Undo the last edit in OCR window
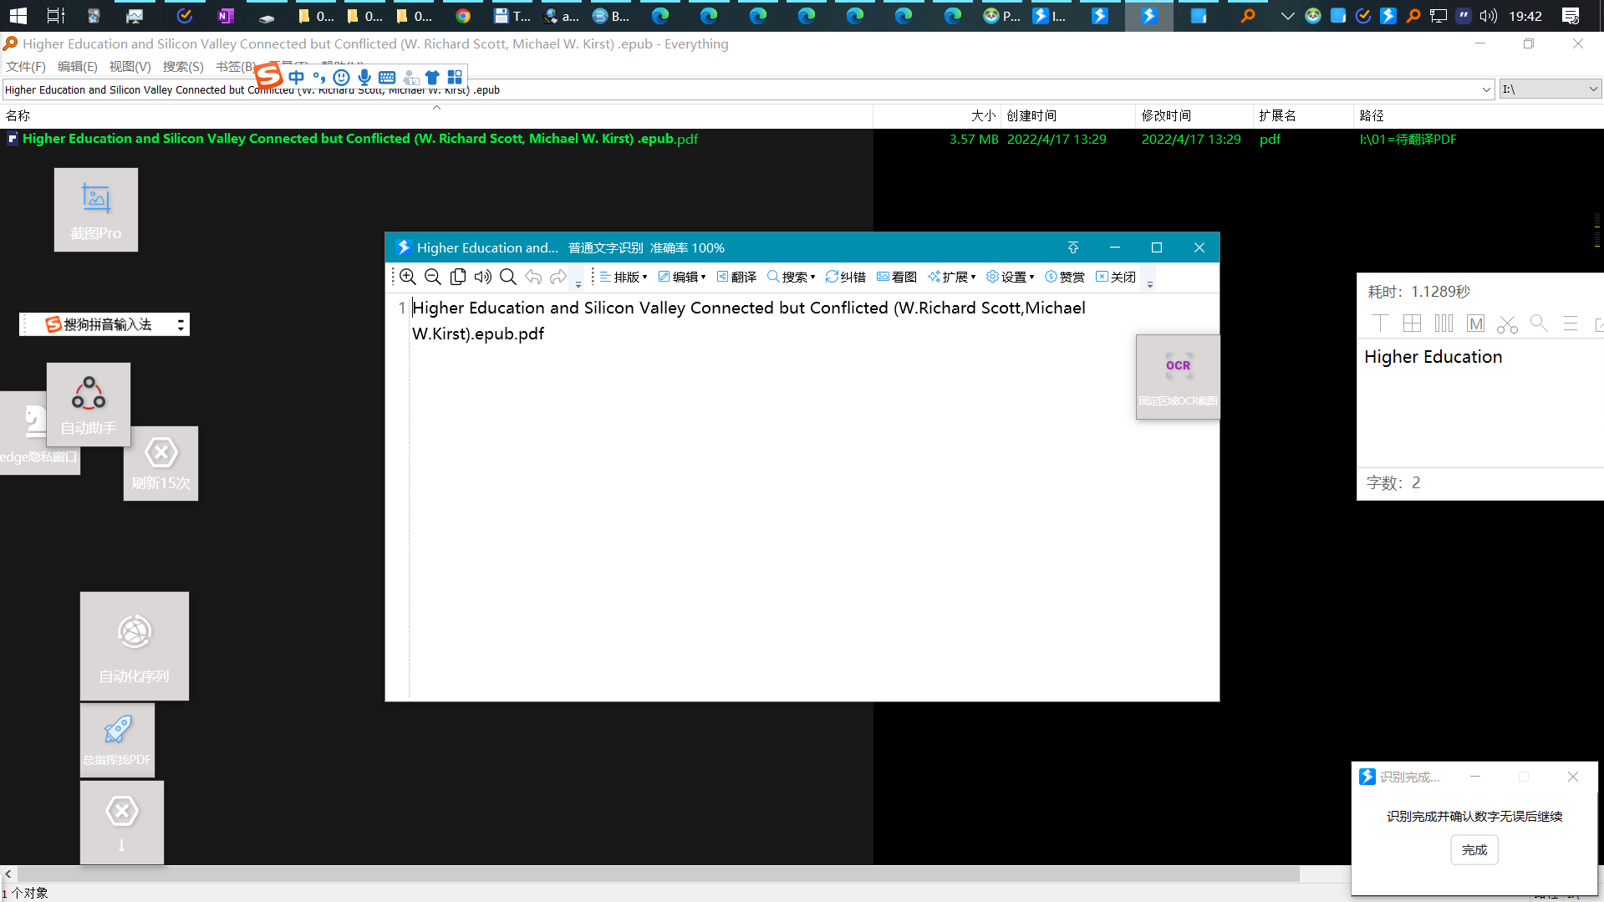The height and width of the screenshot is (902, 1604). pyautogui.click(x=533, y=277)
